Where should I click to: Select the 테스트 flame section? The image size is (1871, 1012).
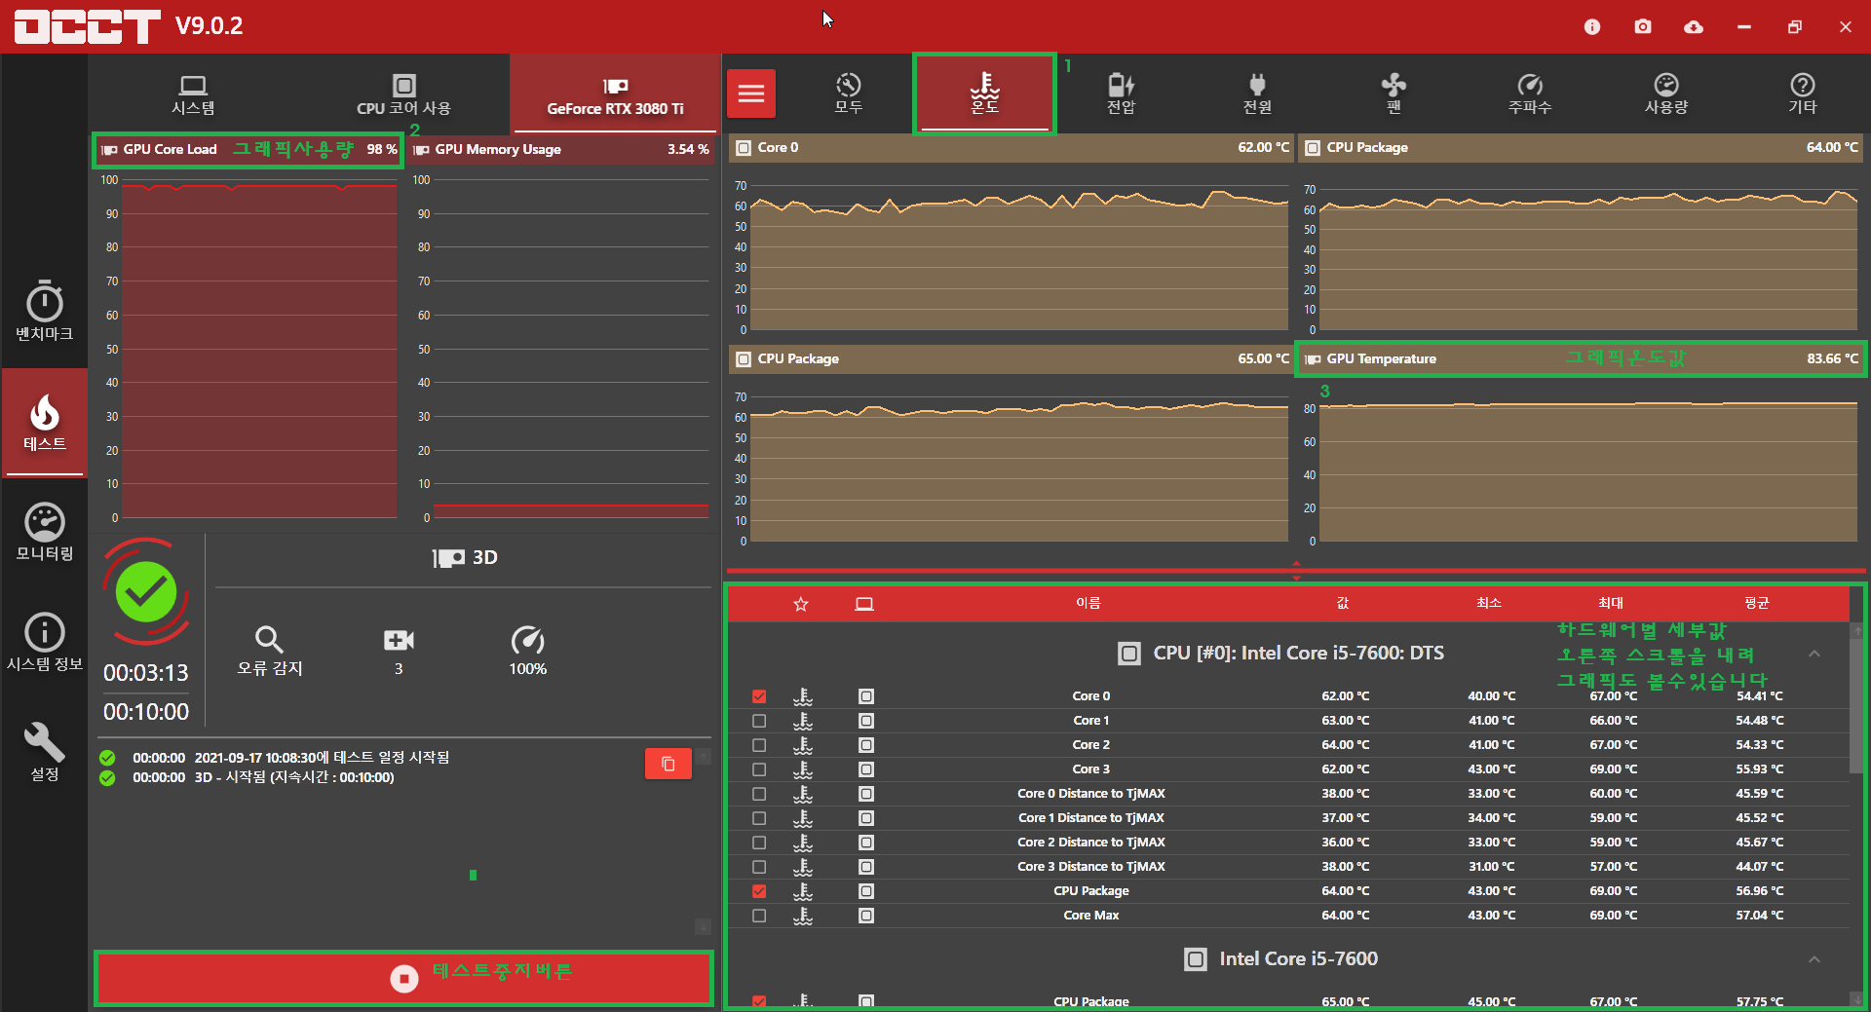(x=44, y=423)
